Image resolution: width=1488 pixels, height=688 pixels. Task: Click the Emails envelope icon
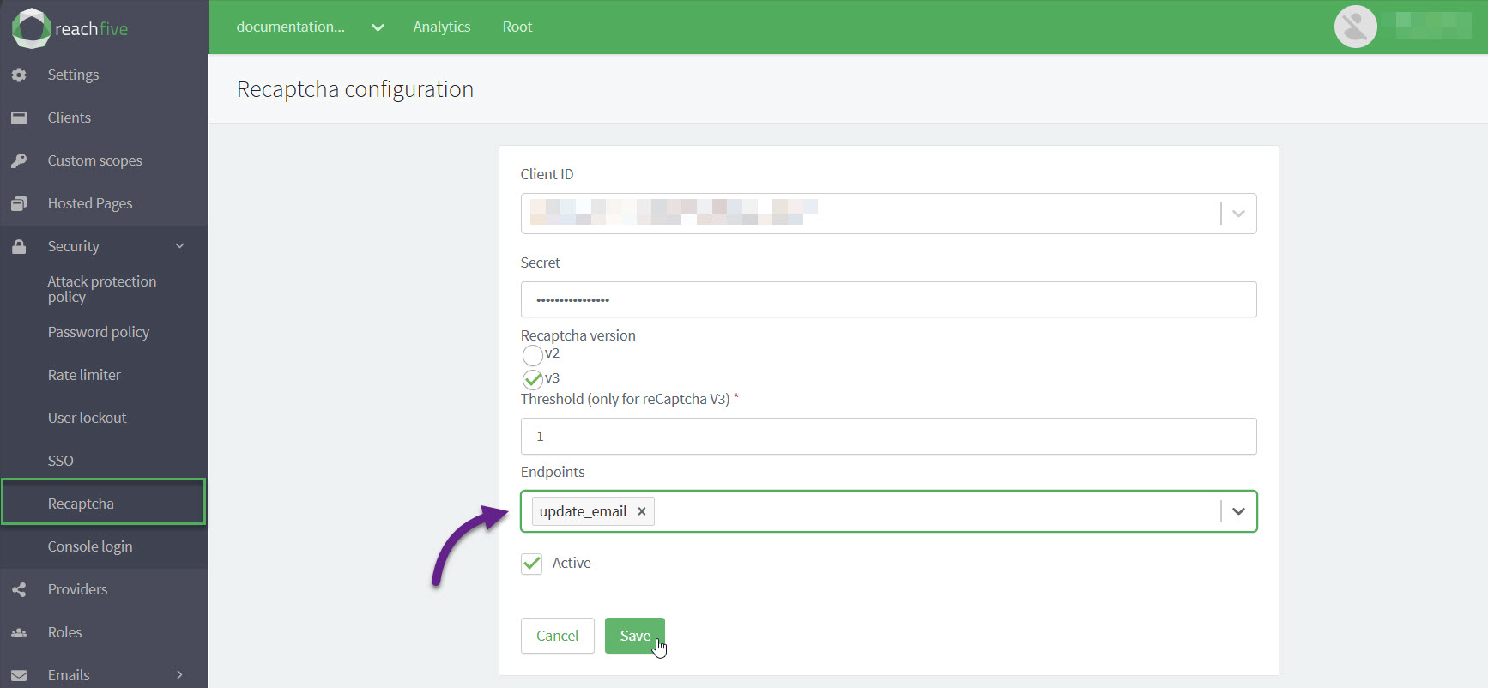click(x=19, y=675)
